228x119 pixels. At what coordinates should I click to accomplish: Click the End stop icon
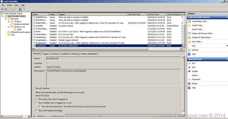pos(189,67)
